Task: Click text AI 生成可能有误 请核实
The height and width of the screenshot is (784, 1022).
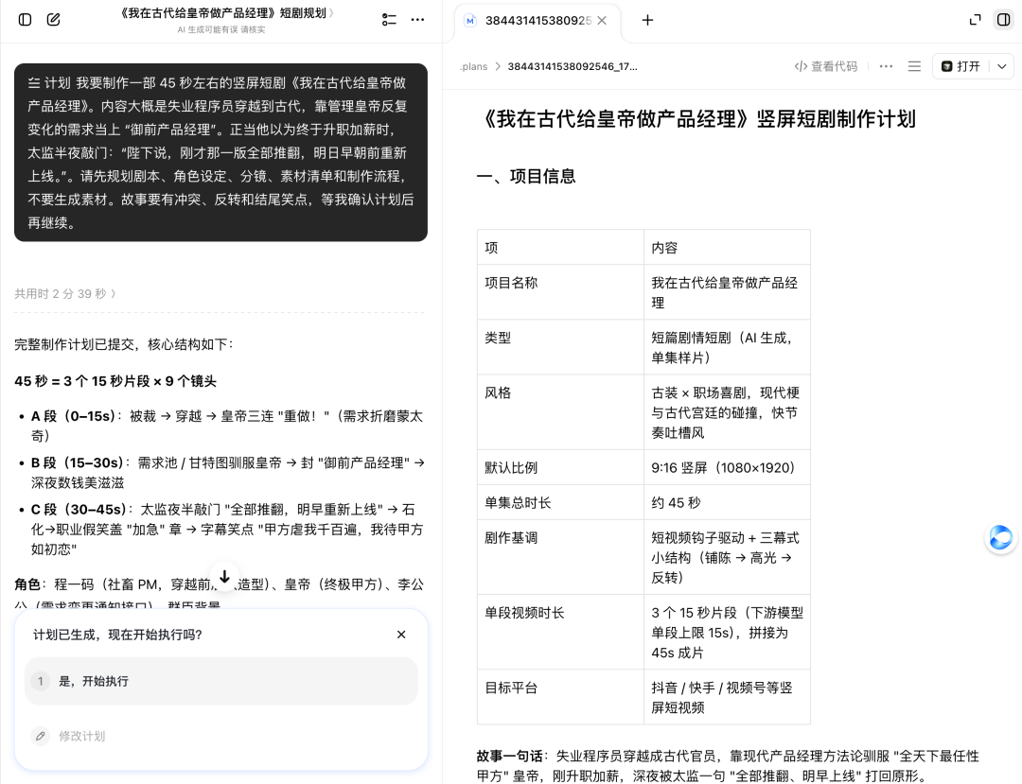Action: click(x=220, y=30)
